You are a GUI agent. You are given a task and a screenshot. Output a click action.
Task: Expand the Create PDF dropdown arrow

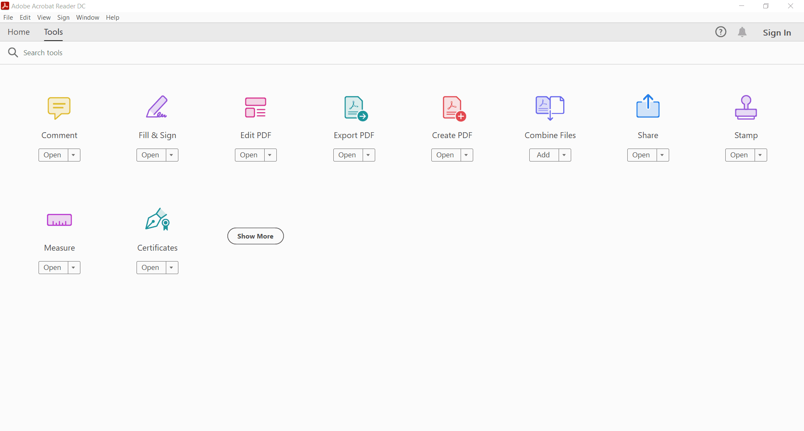point(466,155)
